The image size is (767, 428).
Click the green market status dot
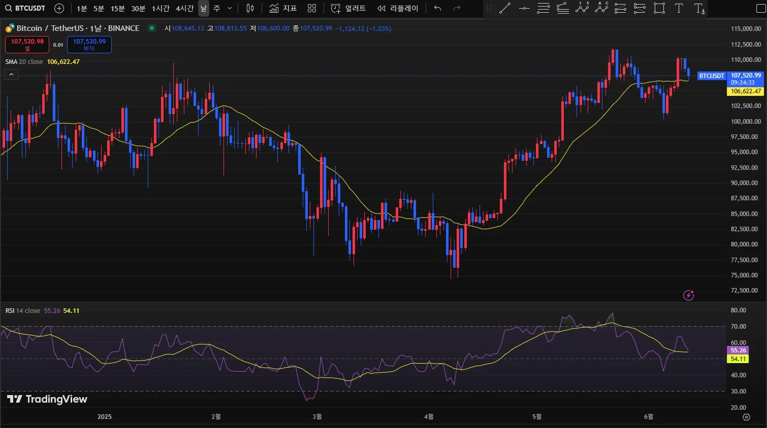pyautogui.click(x=151, y=28)
